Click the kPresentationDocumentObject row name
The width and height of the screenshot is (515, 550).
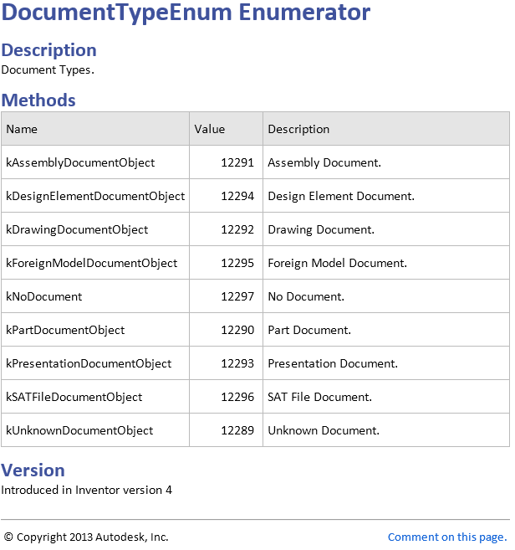(89, 363)
